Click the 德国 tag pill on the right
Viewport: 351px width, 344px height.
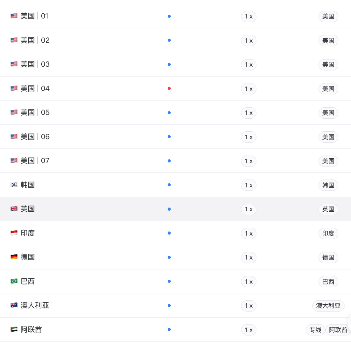point(328,257)
